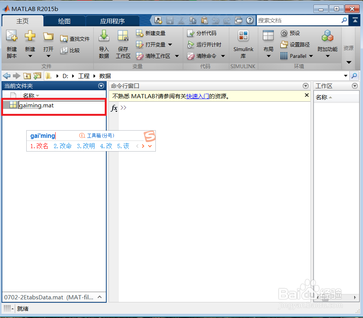Open Current Folder (当前文件夹) panel actions menu

click(x=101, y=86)
